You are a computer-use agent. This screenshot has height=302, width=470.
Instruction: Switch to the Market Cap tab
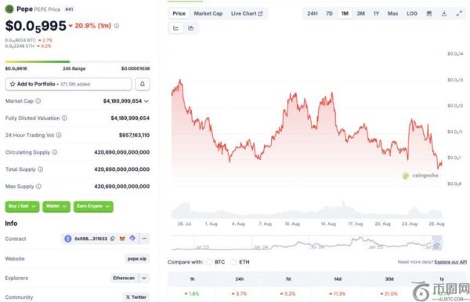[x=208, y=13]
